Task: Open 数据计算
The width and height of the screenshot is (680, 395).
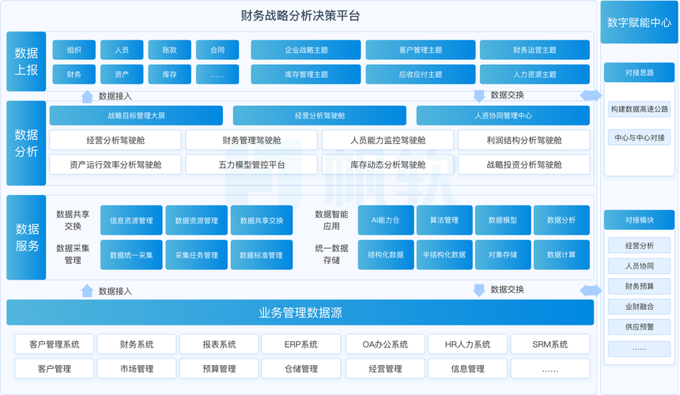Action: [561, 254]
